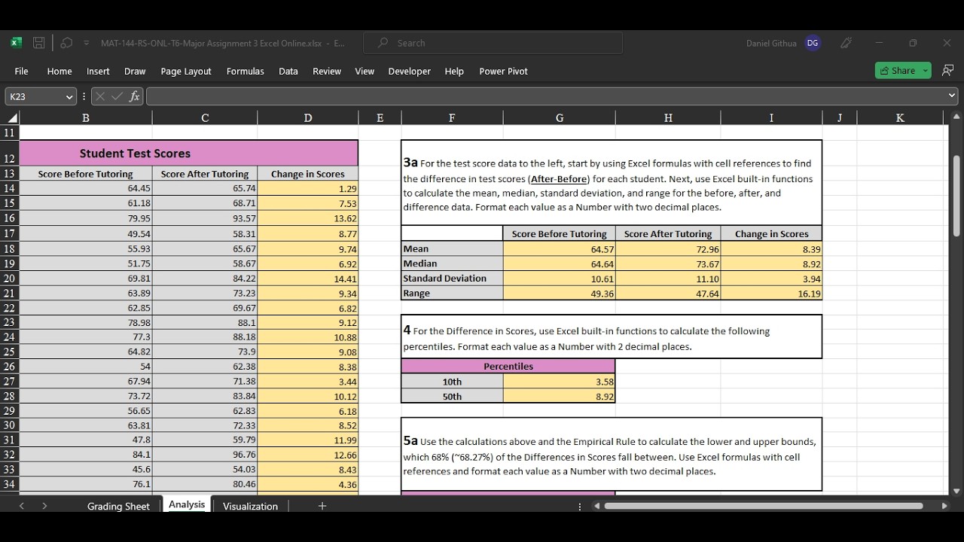Click the horizontal scrollbar thumb
964x542 pixels.
coord(764,506)
